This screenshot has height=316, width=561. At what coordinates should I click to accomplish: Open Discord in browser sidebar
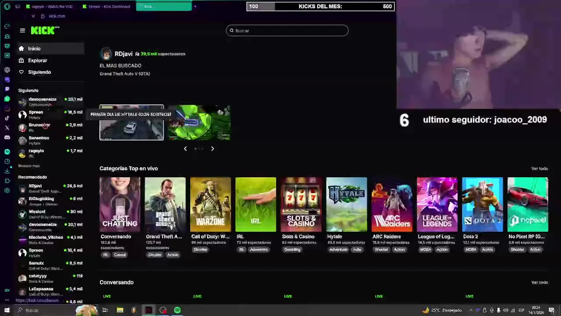point(7,137)
